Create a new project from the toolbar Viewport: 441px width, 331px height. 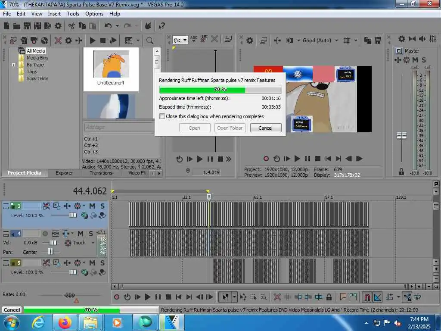[6, 26]
